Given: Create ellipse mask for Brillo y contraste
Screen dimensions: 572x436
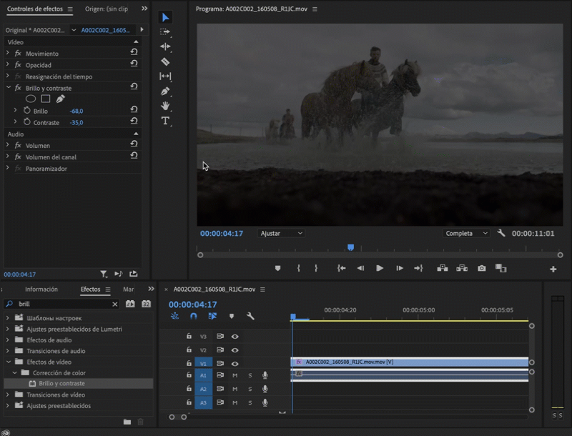Looking at the screenshot, I should (31, 99).
